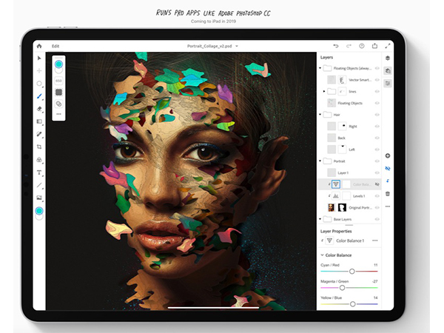
Task: Open brush settings in brush options panel
Action: point(58,92)
